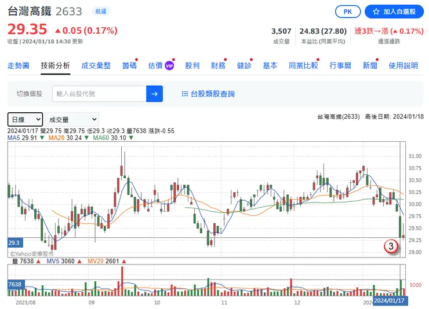
Task: Click the blue arrow submit button
Action: coord(155,94)
